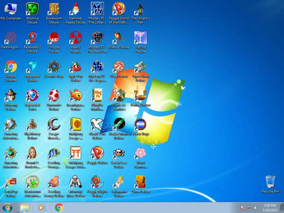Select the Noah's Ark Deluxe icon
This screenshot has width=284, height=213.
97,124
